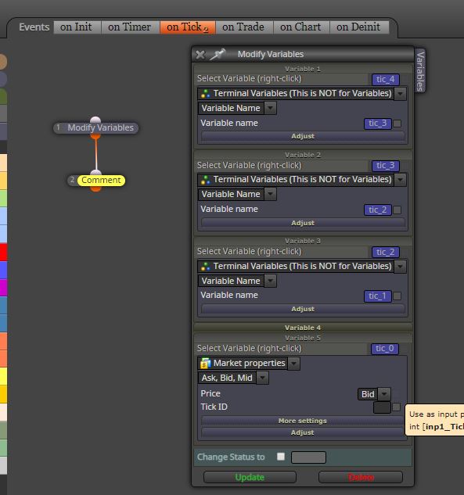Click the number 2 badge on Comment block
The image size is (464, 495).
click(x=72, y=181)
